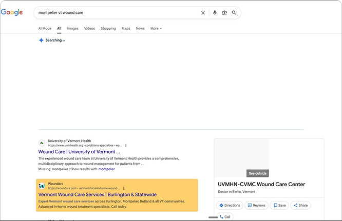The width and height of the screenshot is (342, 221).
Task: Get Directions to wound care center
Action: [230, 205]
